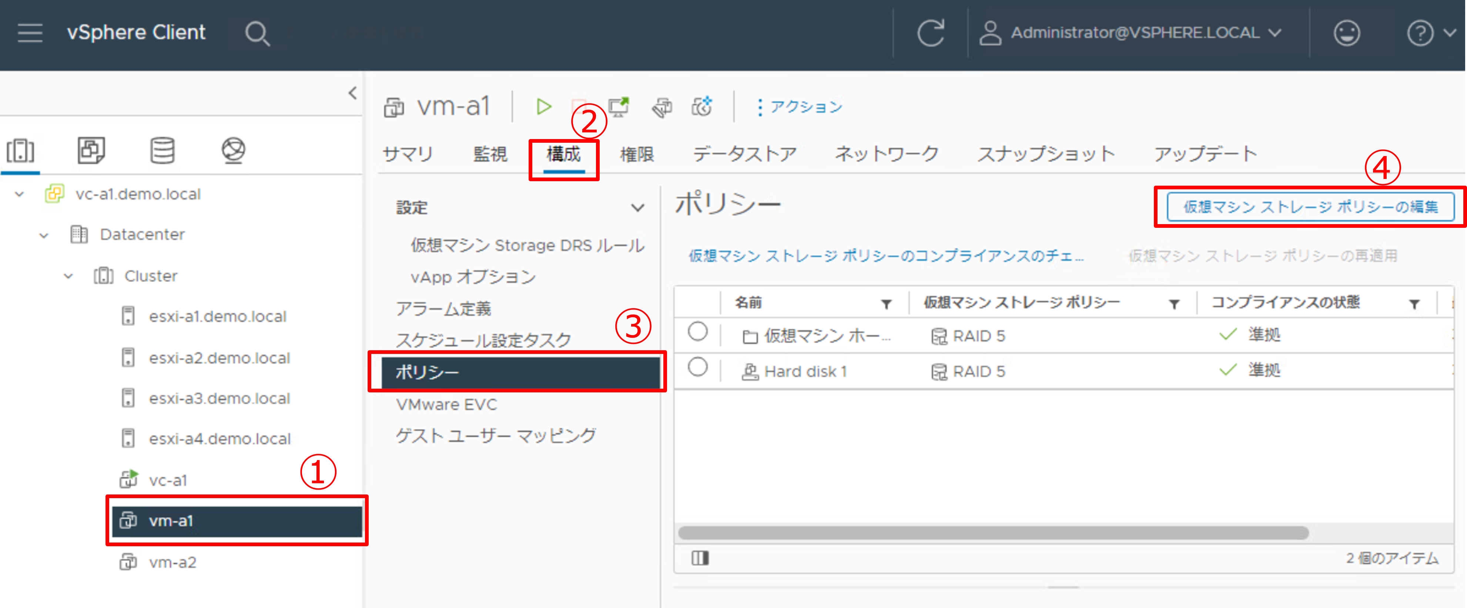Switch to Hosts and Clusters inventory view

pos(20,151)
